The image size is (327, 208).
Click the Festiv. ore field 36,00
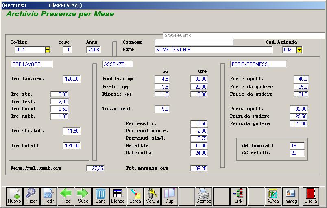coord(199,79)
